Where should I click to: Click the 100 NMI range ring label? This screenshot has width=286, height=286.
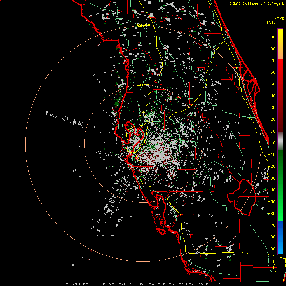pos(143,26)
